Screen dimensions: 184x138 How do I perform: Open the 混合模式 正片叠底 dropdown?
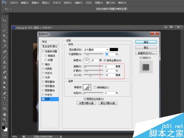tap(96, 50)
